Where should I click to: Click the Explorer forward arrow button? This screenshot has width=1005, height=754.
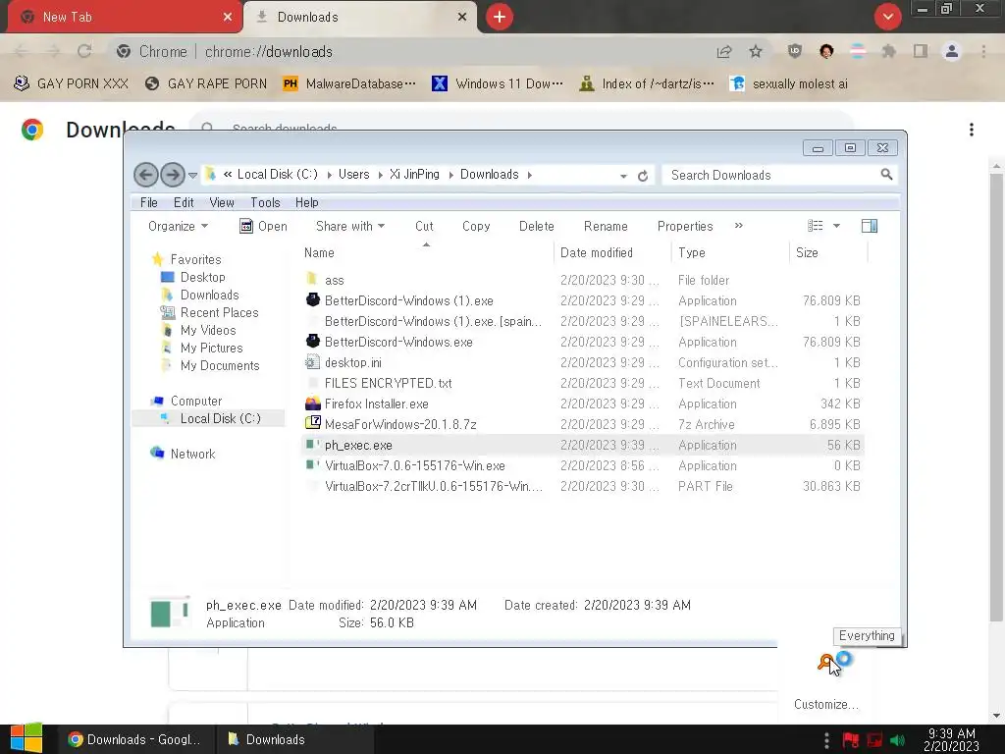click(172, 175)
